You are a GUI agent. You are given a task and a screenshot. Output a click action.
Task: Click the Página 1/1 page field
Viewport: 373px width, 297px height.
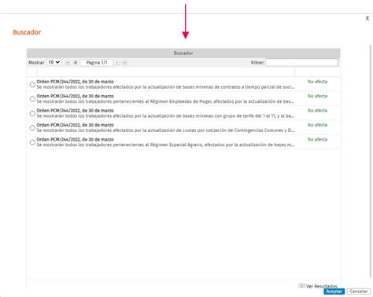[97, 63]
